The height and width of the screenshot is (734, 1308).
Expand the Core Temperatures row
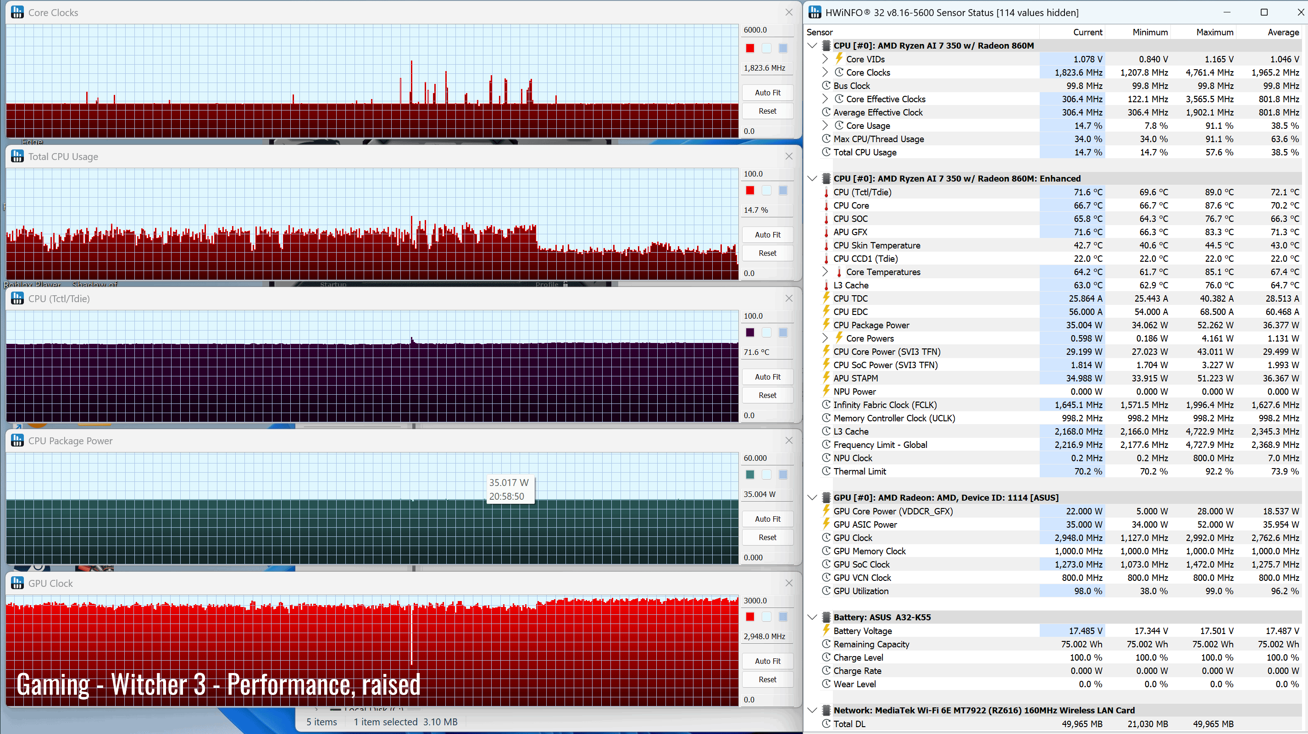pyautogui.click(x=825, y=271)
